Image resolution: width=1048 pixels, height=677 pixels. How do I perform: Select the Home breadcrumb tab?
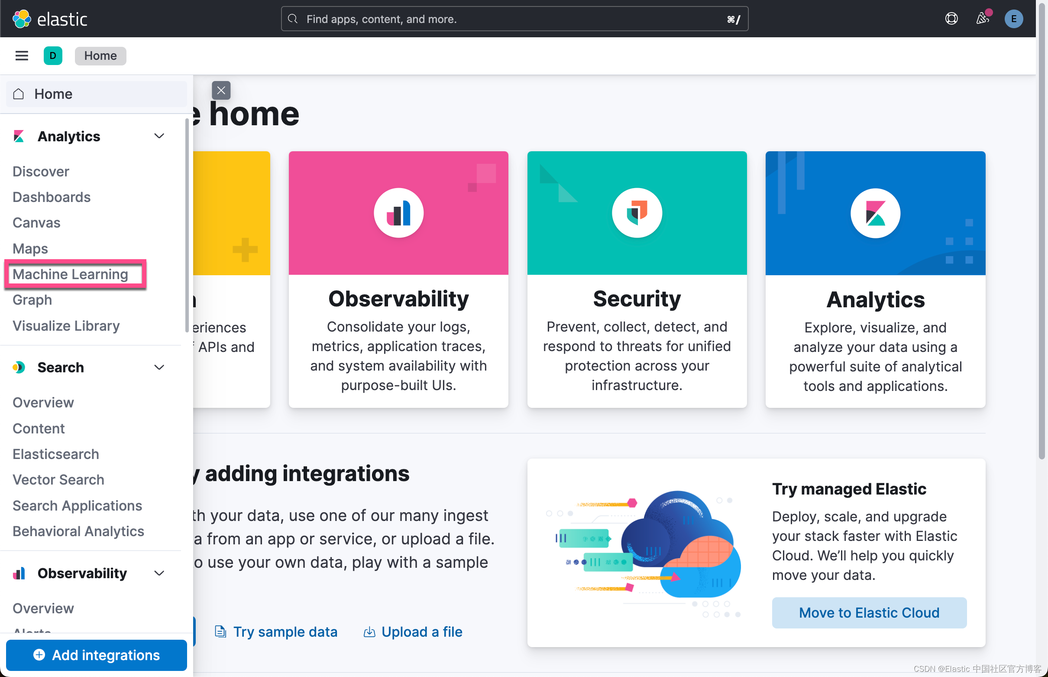click(x=100, y=55)
